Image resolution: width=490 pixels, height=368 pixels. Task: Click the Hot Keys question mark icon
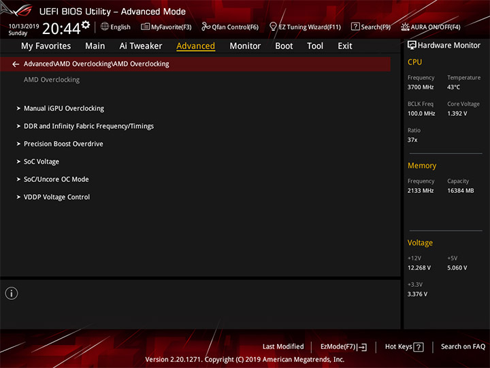[419, 347]
